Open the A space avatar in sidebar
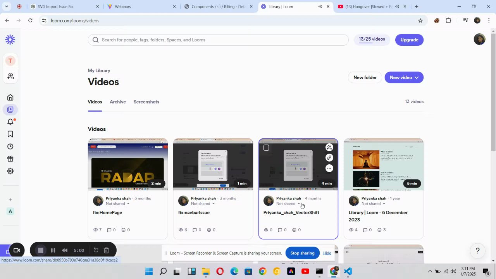496x279 pixels. [x=10, y=211]
